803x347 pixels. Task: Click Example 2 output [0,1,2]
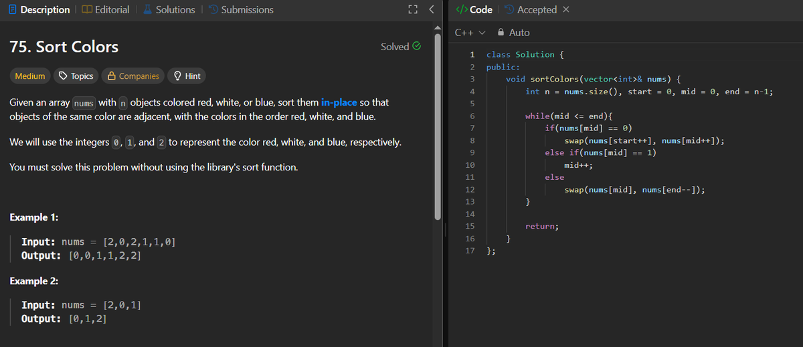click(86, 319)
